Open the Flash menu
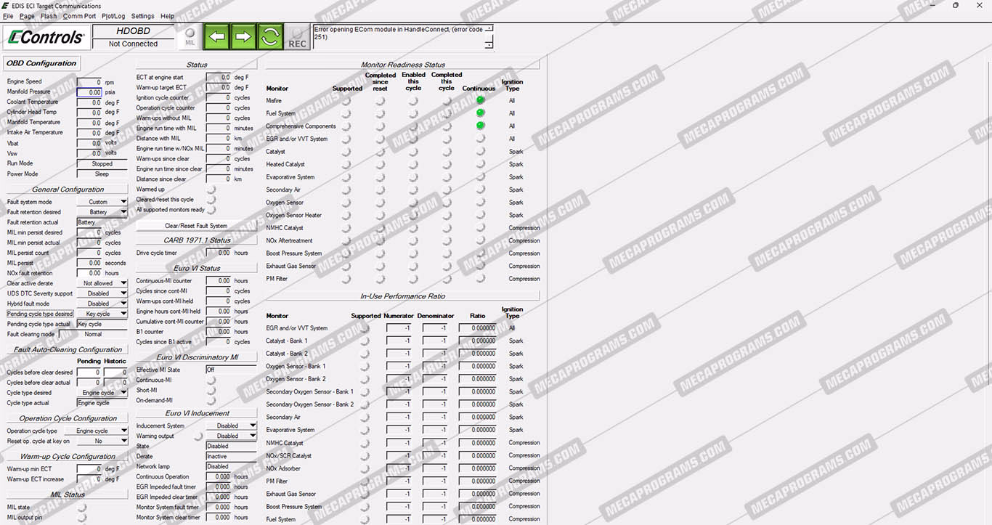The height and width of the screenshot is (525, 992). point(48,16)
